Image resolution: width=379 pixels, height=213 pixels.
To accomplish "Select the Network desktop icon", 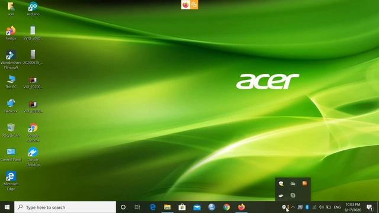I will coord(11,106).
